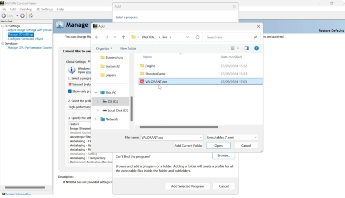Click the Add Current Folder button

188,145
